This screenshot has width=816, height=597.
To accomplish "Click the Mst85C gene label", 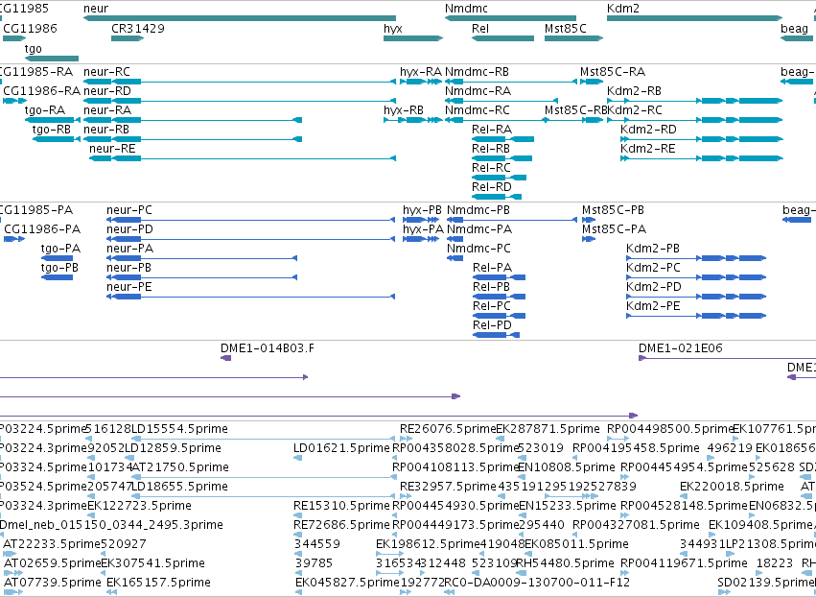I will pos(565,28).
